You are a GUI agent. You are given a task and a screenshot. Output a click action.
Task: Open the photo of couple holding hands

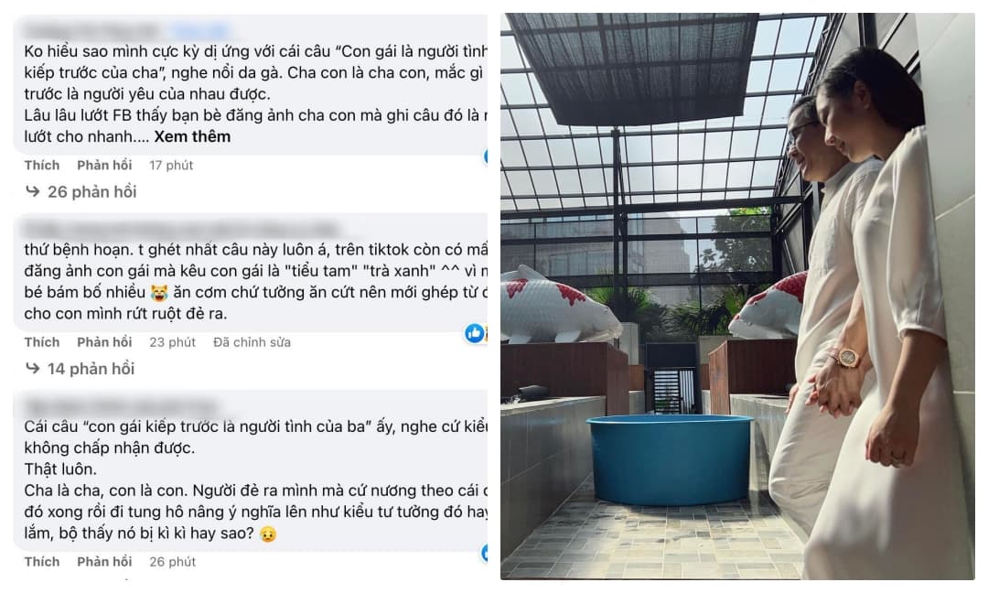click(737, 296)
